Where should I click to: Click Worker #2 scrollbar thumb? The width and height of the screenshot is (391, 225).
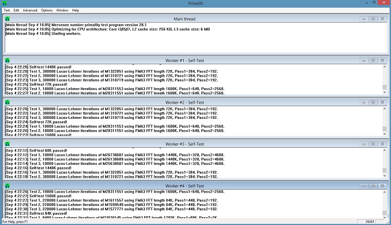385,129
